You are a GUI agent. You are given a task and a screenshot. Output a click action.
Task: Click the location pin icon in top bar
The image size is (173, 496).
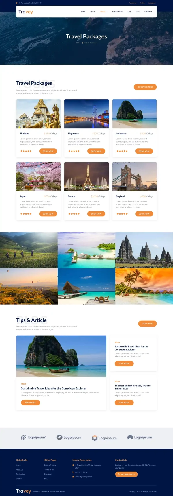[17, 3]
